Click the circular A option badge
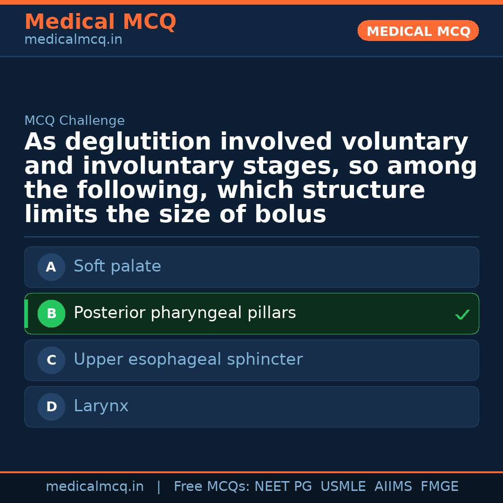The height and width of the screenshot is (503, 503). tap(51, 267)
